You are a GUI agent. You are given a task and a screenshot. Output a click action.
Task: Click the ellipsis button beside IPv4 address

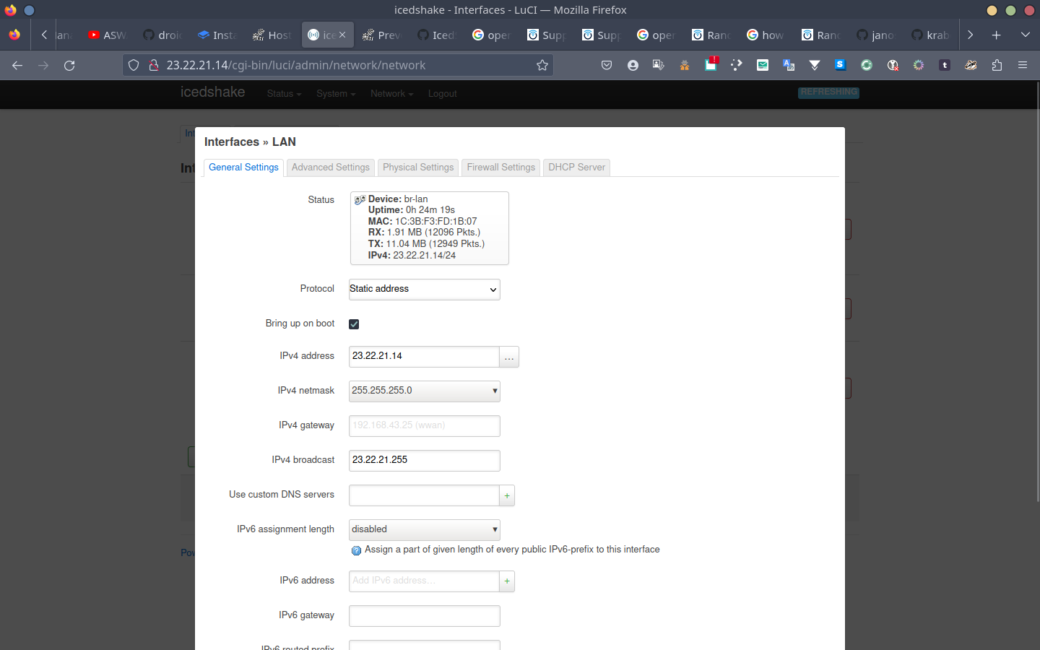pos(509,357)
